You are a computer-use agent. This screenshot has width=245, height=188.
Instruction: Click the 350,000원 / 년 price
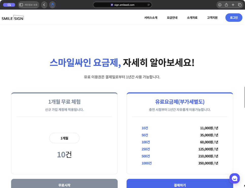pyautogui.click(x=208, y=163)
